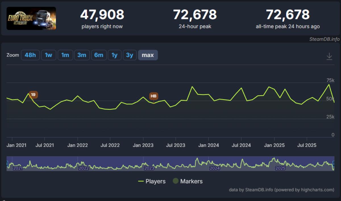Image resolution: width=341 pixels, height=201 pixels.
Task: Open the chart download menu icon
Action: pyautogui.click(x=329, y=56)
